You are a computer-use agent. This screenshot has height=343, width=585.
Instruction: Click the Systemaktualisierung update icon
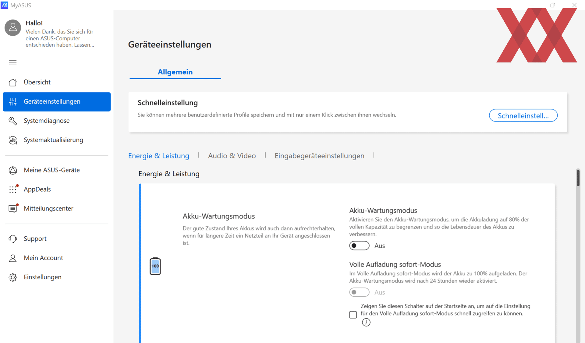click(13, 140)
